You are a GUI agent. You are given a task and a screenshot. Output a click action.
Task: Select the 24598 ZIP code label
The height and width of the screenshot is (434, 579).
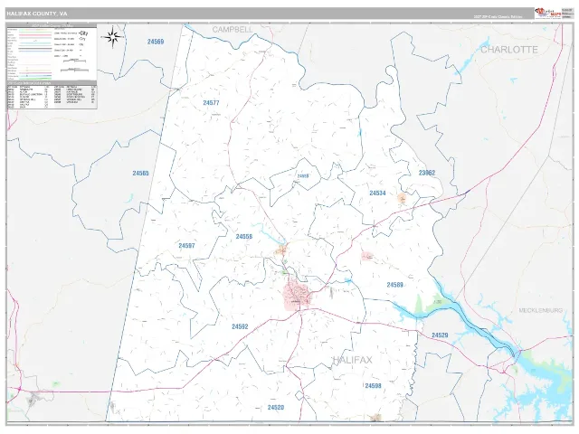[373, 386]
